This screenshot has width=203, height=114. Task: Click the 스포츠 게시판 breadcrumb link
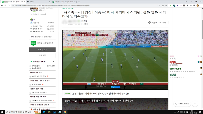point(68,9)
